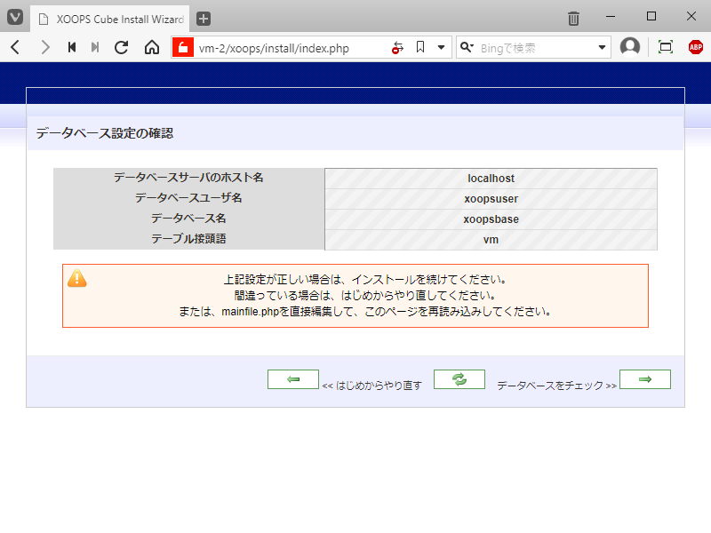Viewport: 711px width, 533px height.
Task: Click the 'データベースサーバのホスト名' label
Action: [x=188, y=178]
